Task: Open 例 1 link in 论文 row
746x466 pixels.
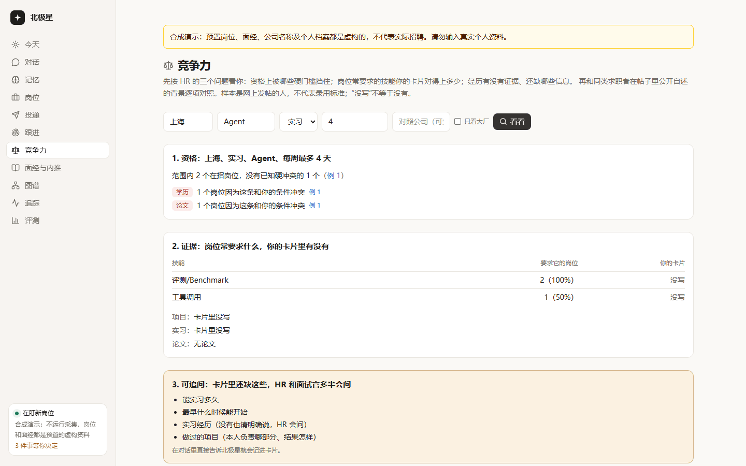Action: pyautogui.click(x=315, y=206)
